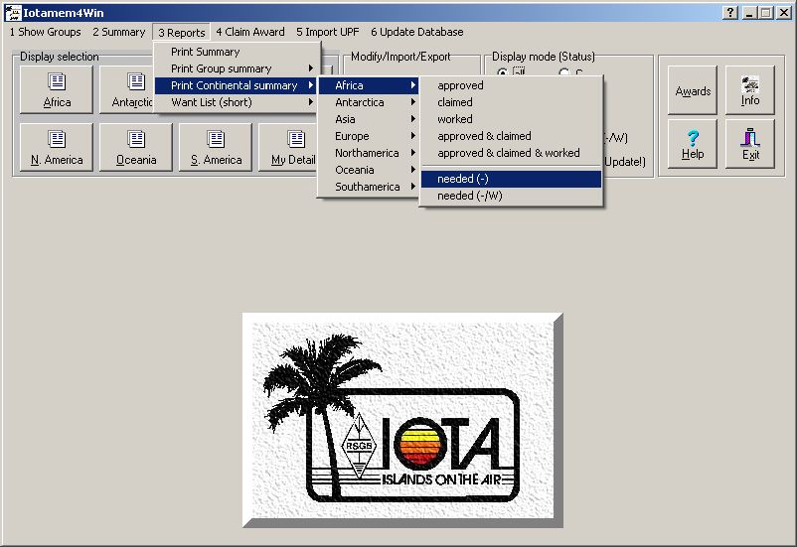The image size is (797, 547).
Task: Expand the Print Continental summary submenu
Action: [237, 85]
